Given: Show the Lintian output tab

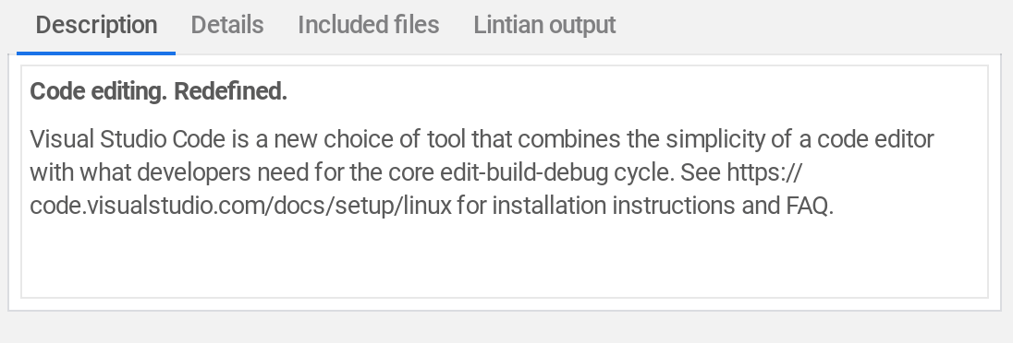Looking at the screenshot, I should point(544,25).
